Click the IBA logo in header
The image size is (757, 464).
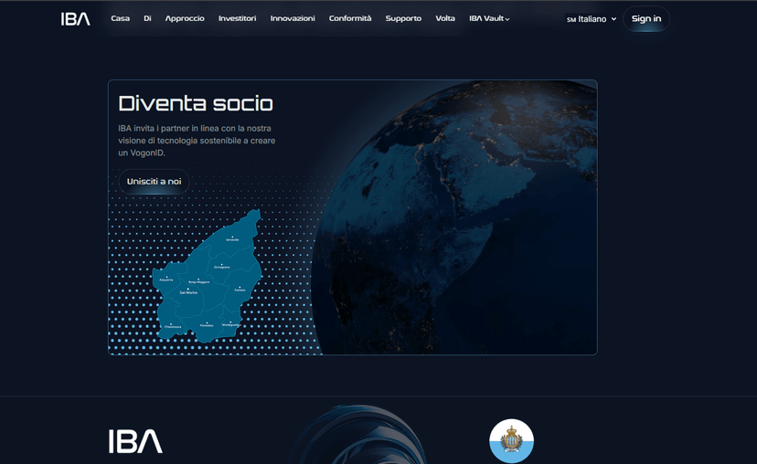point(75,19)
